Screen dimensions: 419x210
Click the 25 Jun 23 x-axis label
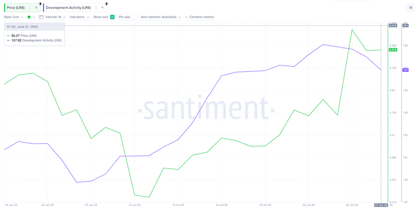pyautogui.click(x=352, y=205)
